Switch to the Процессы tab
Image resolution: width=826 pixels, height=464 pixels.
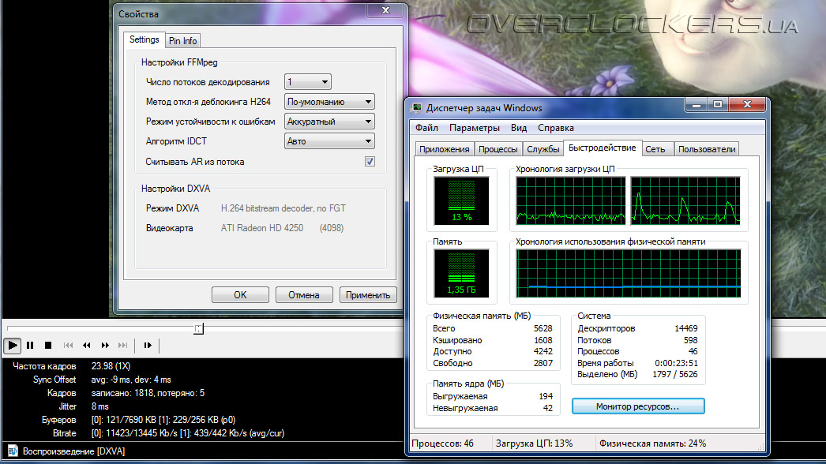(x=497, y=149)
